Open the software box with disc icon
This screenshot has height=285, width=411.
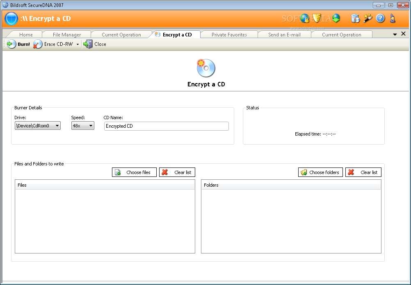click(355, 18)
